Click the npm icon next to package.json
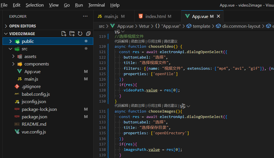Viewport: 274px width, 158px height. coord(17,117)
